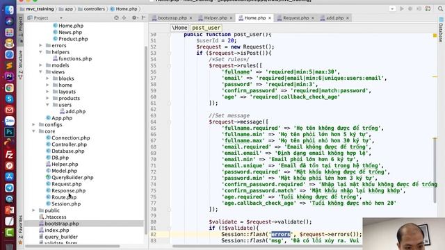445x250 pixels.
Task: Open the Project panel settings gear
Action: point(134,18)
